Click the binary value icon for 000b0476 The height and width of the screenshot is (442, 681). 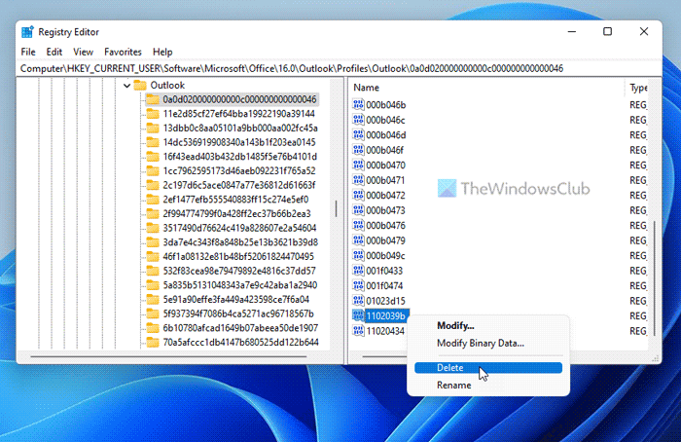click(x=358, y=225)
